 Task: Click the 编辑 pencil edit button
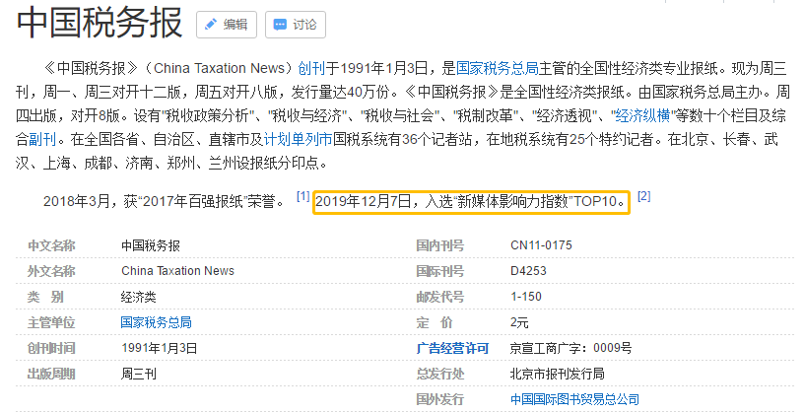click(227, 24)
